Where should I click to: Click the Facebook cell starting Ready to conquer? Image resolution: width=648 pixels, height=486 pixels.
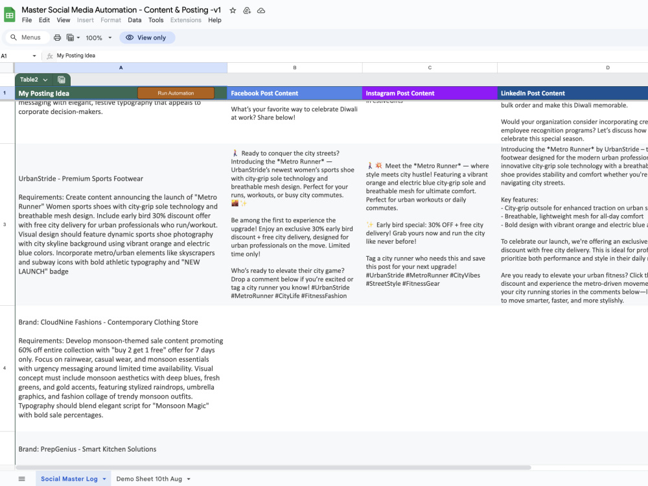pos(295,225)
